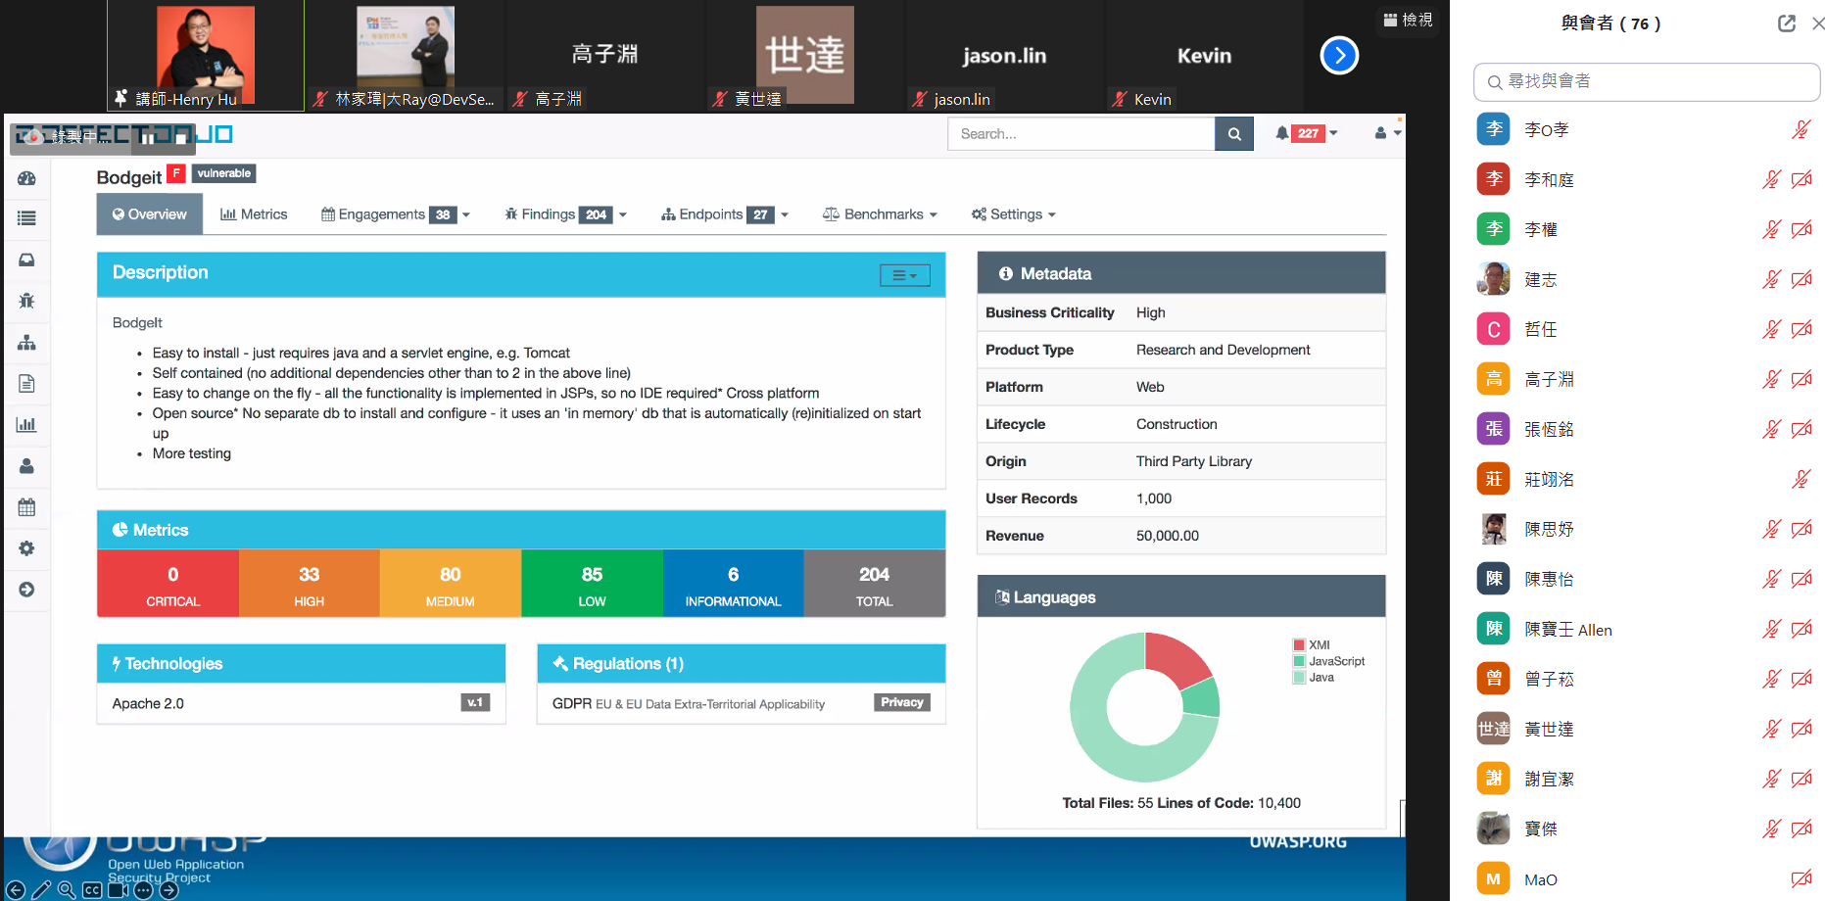Open the dashboard icon in left sidebar
The height and width of the screenshot is (901, 1825).
[26, 178]
